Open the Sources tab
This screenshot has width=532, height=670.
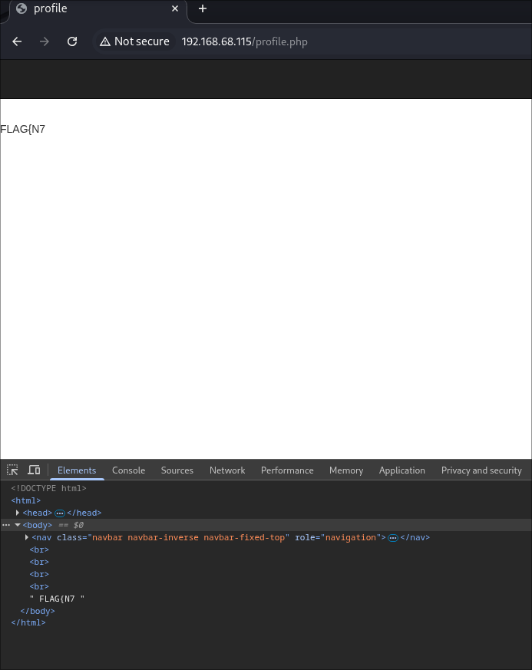177,470
